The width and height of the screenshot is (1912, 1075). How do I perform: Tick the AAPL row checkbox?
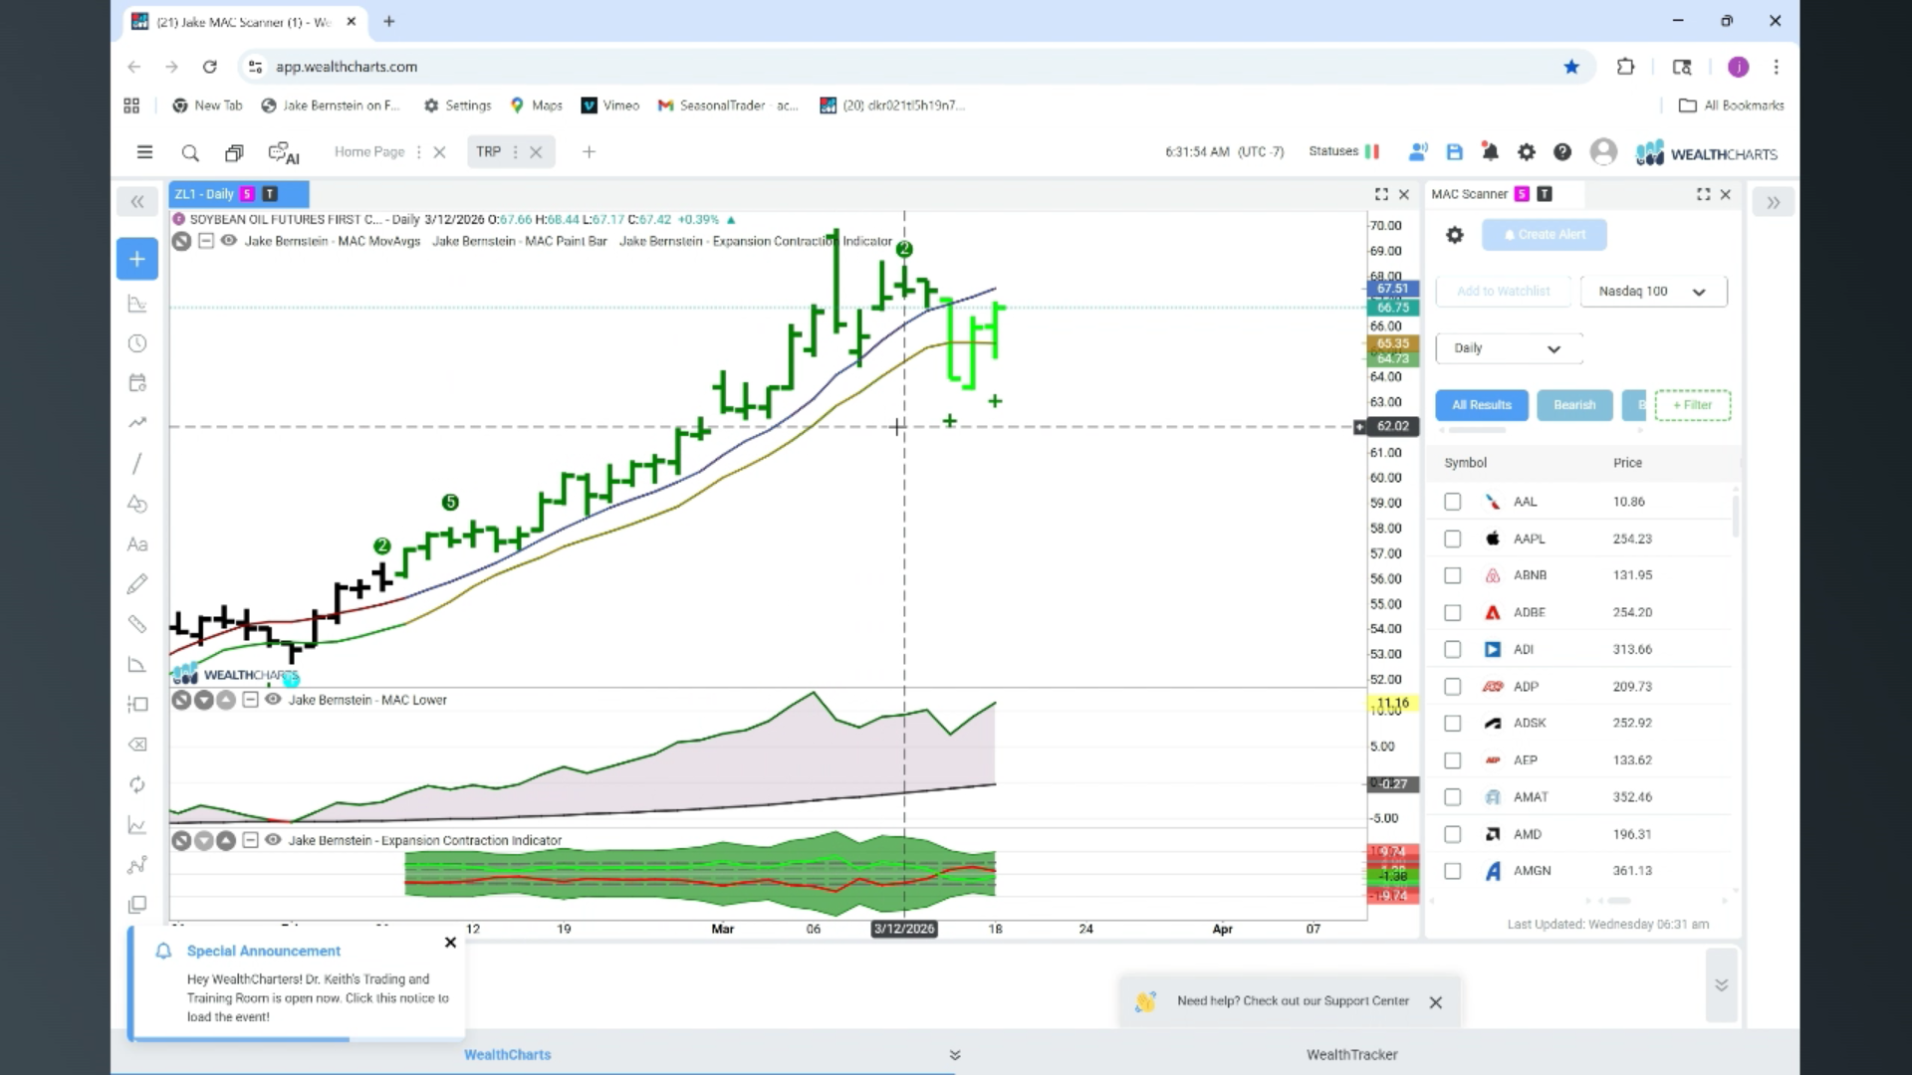tap(1453, 538)
